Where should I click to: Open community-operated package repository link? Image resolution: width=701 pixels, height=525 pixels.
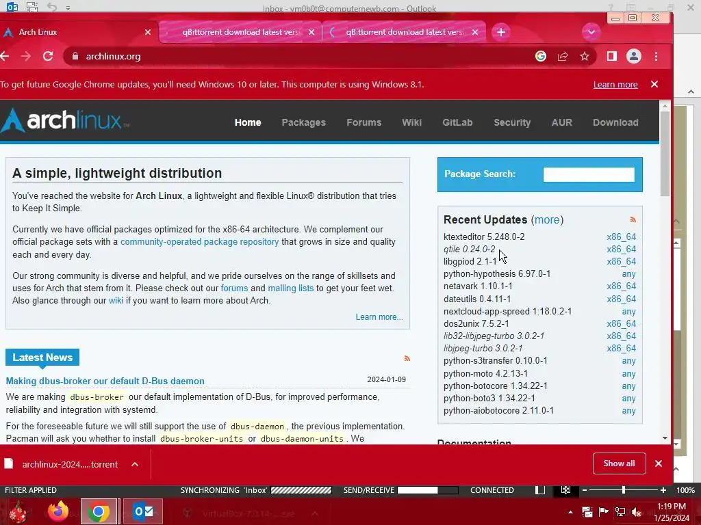coord(199,241)
